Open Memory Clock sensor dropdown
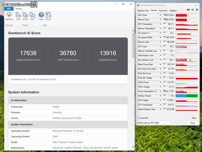The width and height of the screenshot is (202, 152). [x=160, y=20]
